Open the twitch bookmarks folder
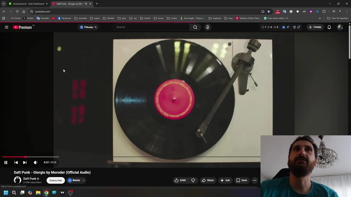This screenshot has height=197, width=351. point(145,18)
